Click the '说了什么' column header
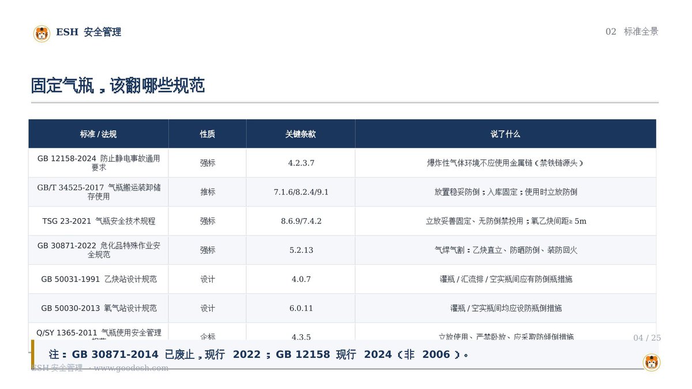Viewport: 692px width, 389px height. (x=506, y=134)
